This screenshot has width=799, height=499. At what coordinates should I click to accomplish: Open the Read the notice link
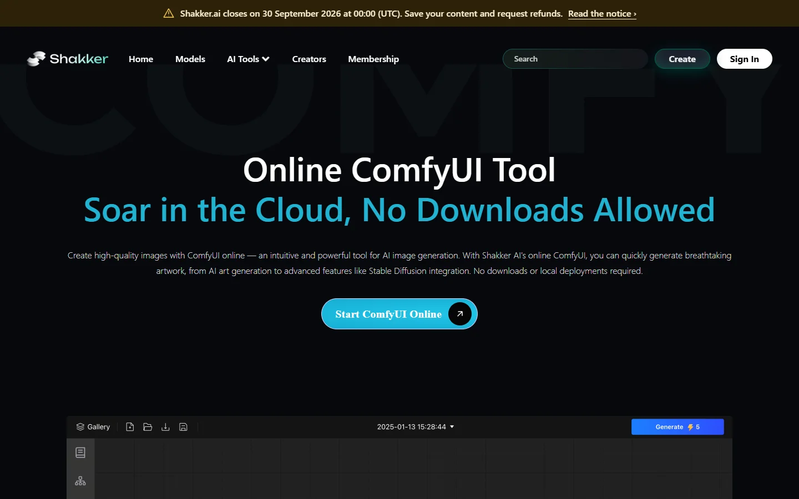click(x=602, y=13)
